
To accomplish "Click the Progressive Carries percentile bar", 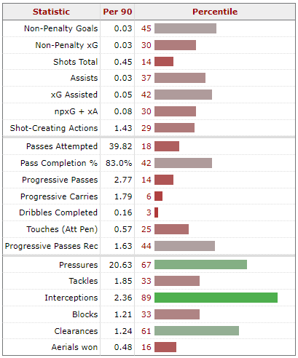I will tap(158, 196).
